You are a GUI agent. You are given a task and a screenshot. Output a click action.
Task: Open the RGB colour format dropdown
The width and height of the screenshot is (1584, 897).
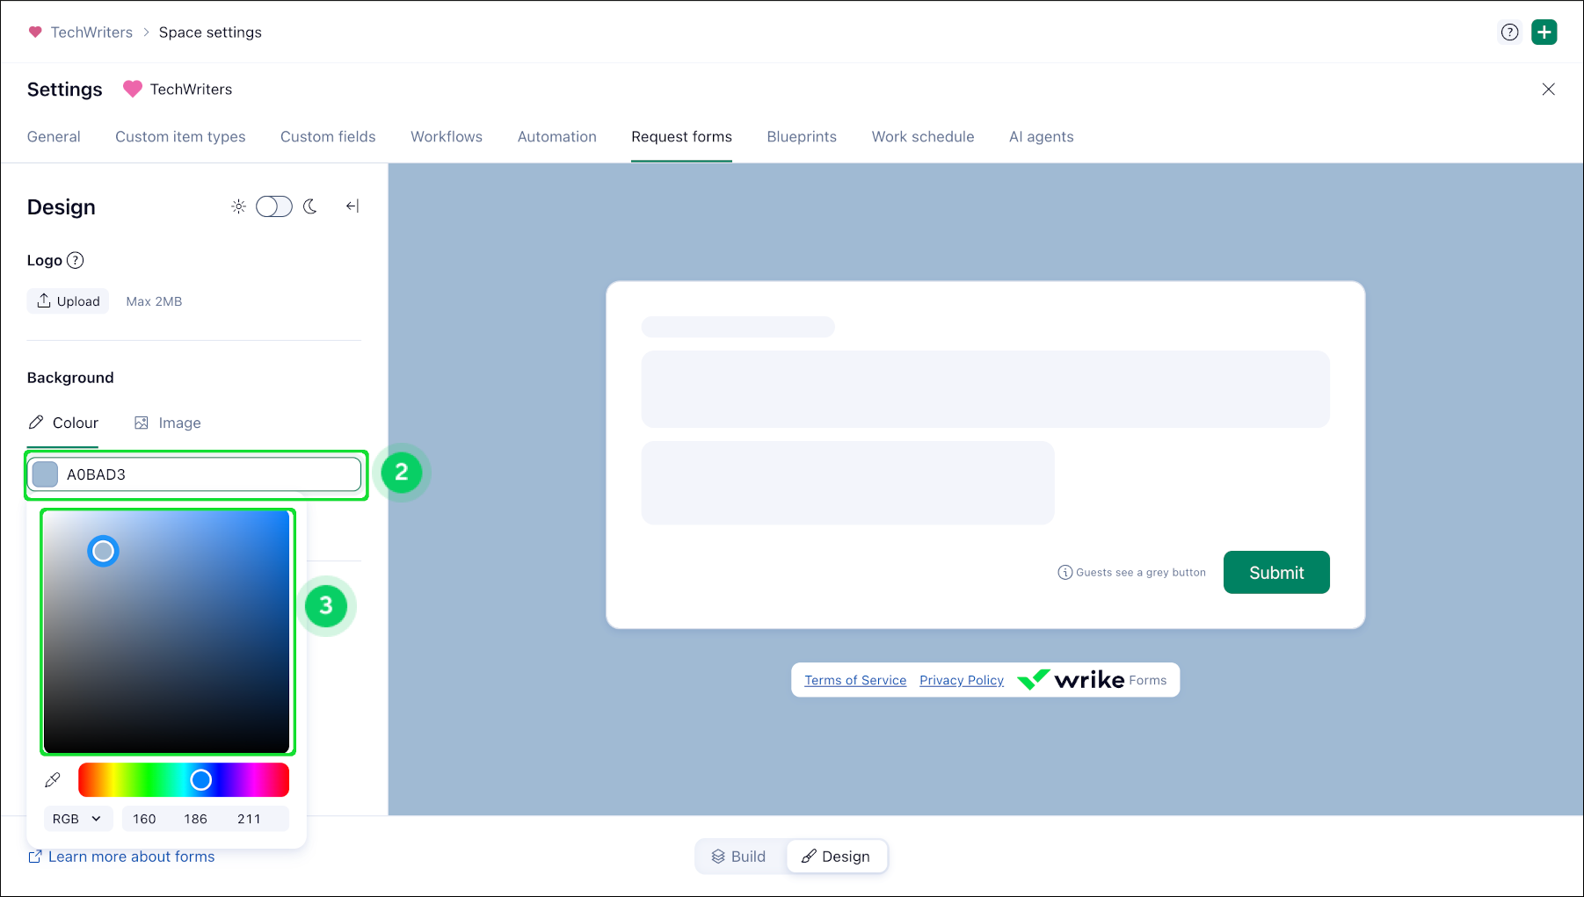coord(78,819)
